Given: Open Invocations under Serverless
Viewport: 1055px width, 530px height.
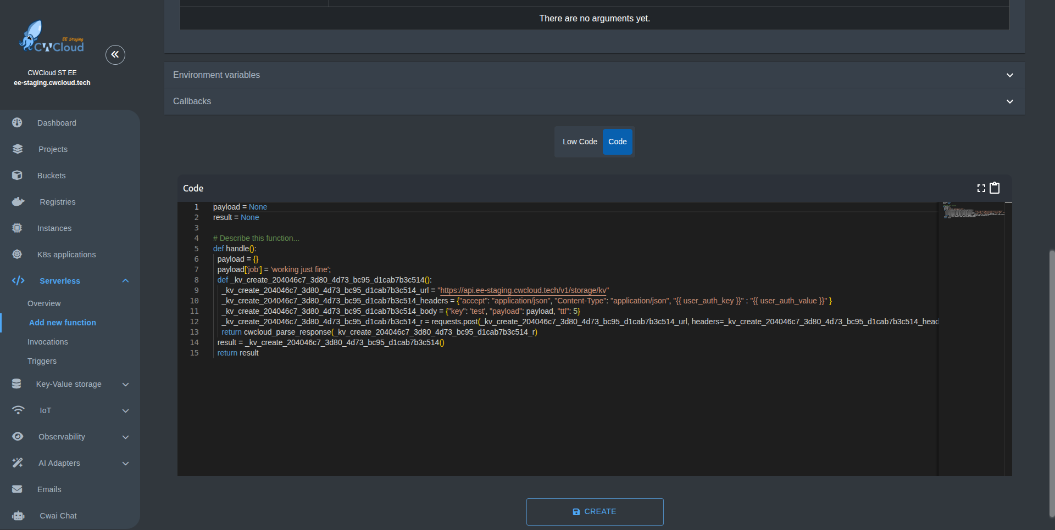Looking at the screenshot, I should 48,342.
